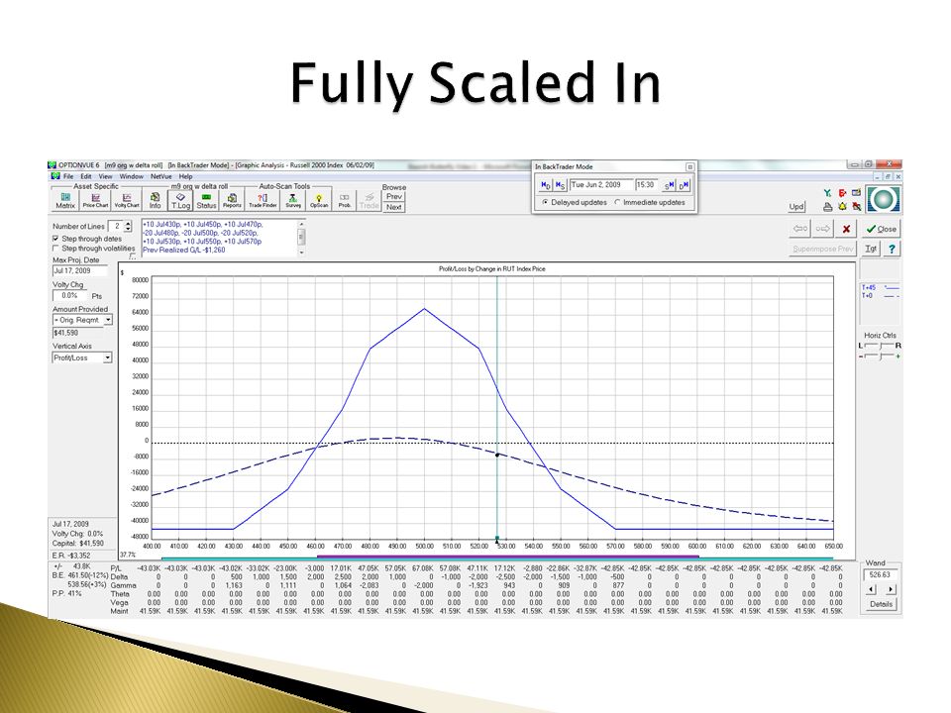Open the OpScan tool
951x713 pixels.
[x=319, y=200]
